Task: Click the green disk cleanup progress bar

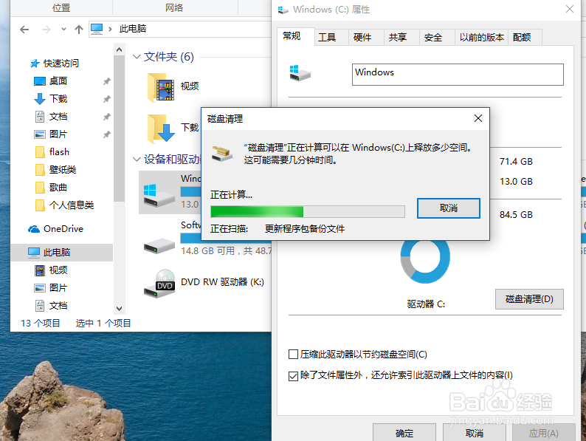Action: 308,212
